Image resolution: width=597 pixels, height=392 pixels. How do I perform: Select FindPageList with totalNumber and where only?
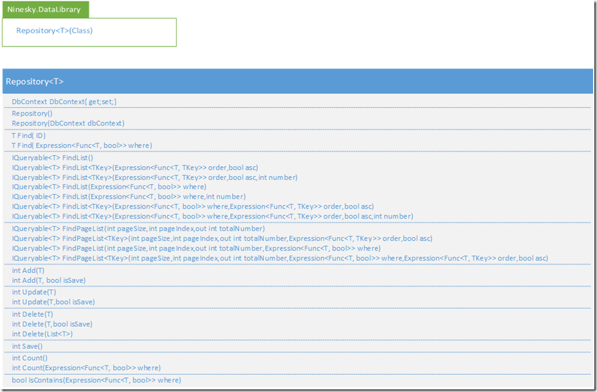click(196, 248)
